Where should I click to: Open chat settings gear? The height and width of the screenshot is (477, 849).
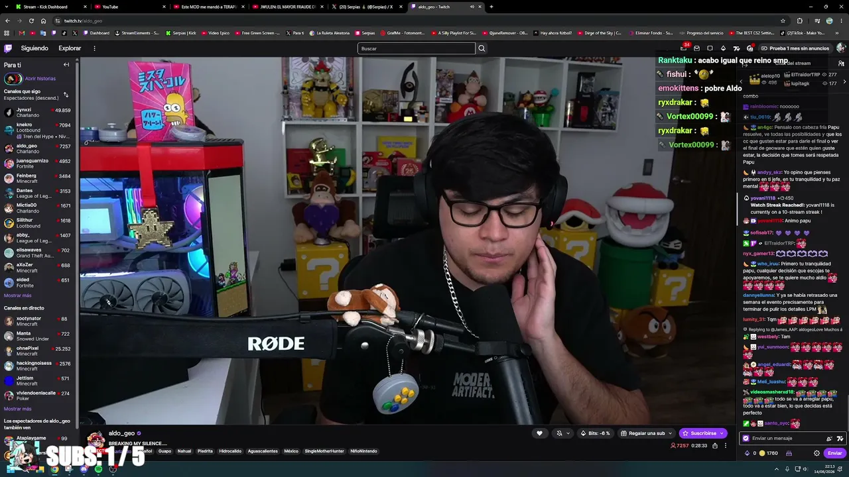click(x=816, y=453)
